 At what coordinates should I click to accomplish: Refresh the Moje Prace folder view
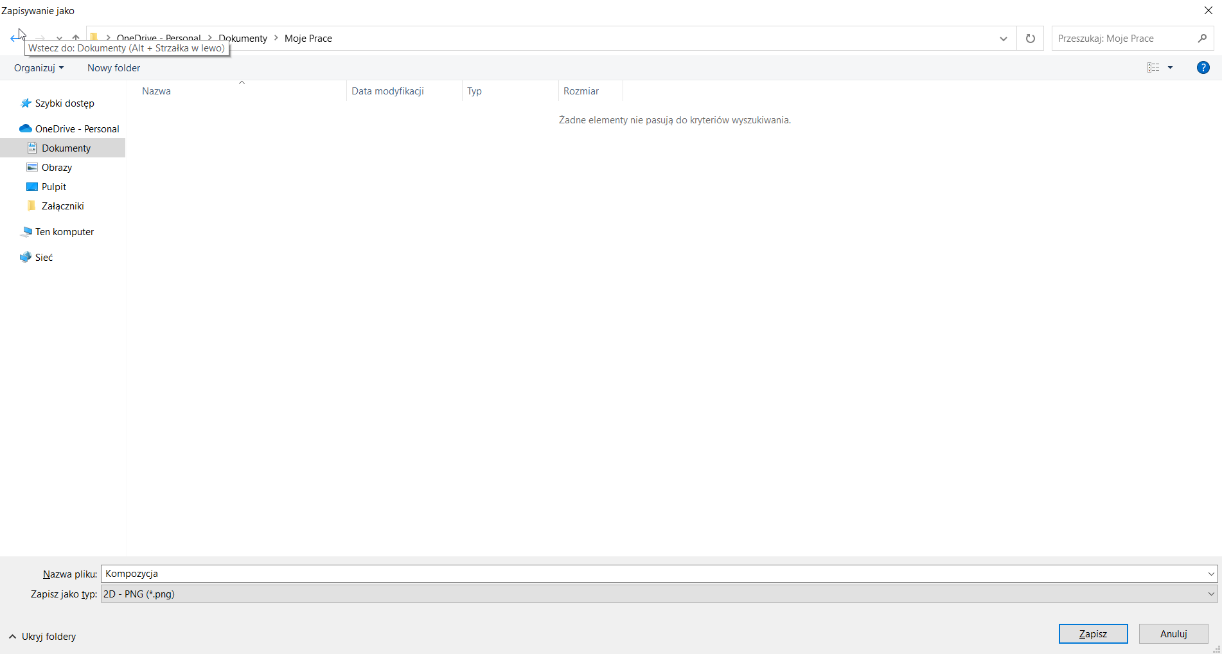(1030, 39)
